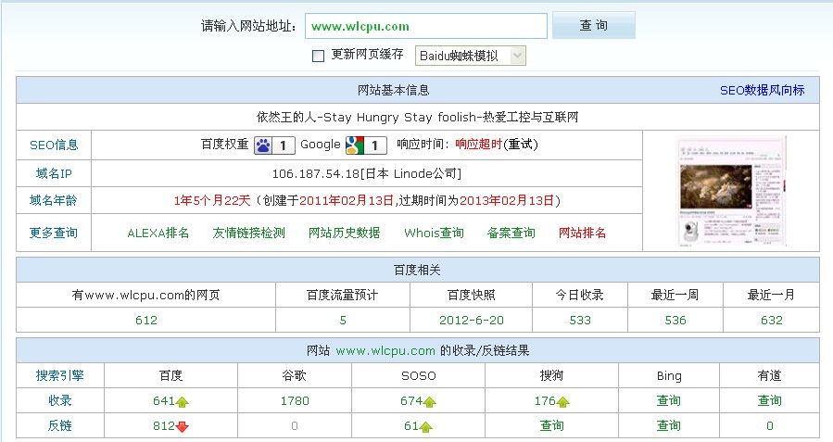Screen dimensions: 833x442
Task: Click the 612 indexed pages value
Action: pos(146,321)
